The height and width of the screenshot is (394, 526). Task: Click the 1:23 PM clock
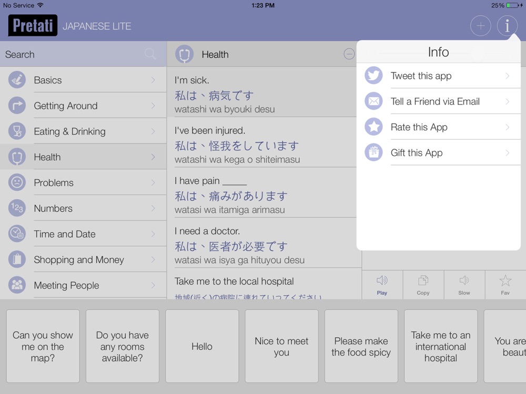tap(263, 5)
